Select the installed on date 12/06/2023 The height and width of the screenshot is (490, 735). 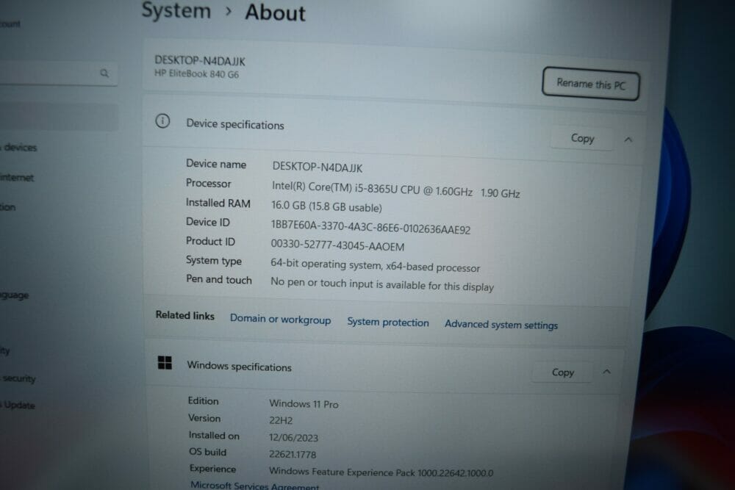pyautogui.click(x=293, y=438)
